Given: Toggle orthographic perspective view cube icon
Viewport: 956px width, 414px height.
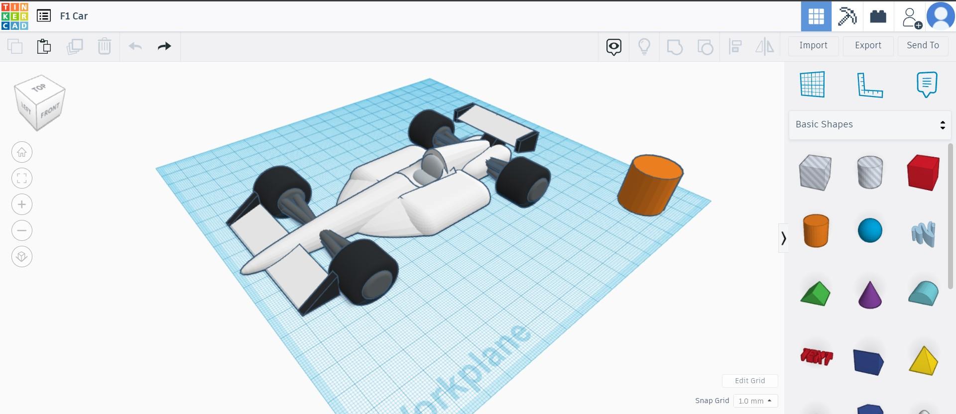Looking at the screenshot, I should [22, 257].
